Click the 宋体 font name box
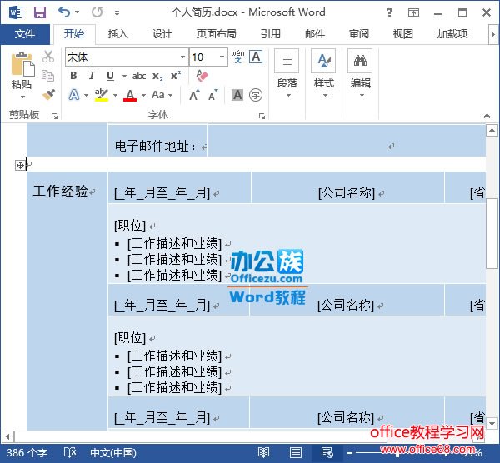The height and width of the screenshot is (463, 500). pyautogui.click(x=122, y=57)
